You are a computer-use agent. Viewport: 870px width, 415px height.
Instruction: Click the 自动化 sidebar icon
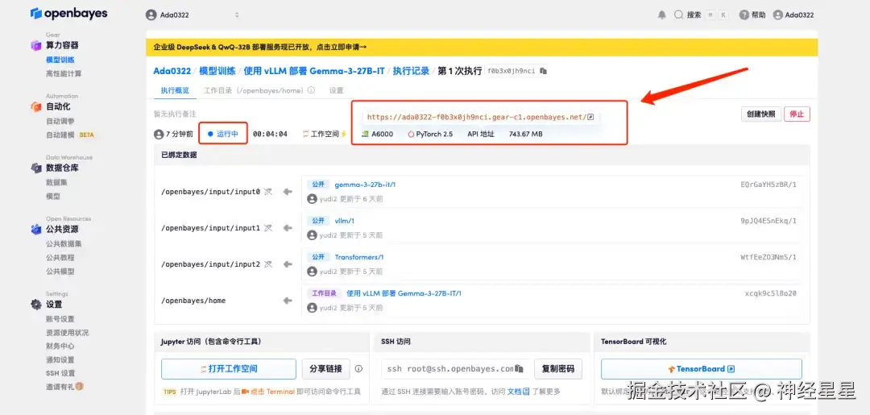(x=36, y=106)
